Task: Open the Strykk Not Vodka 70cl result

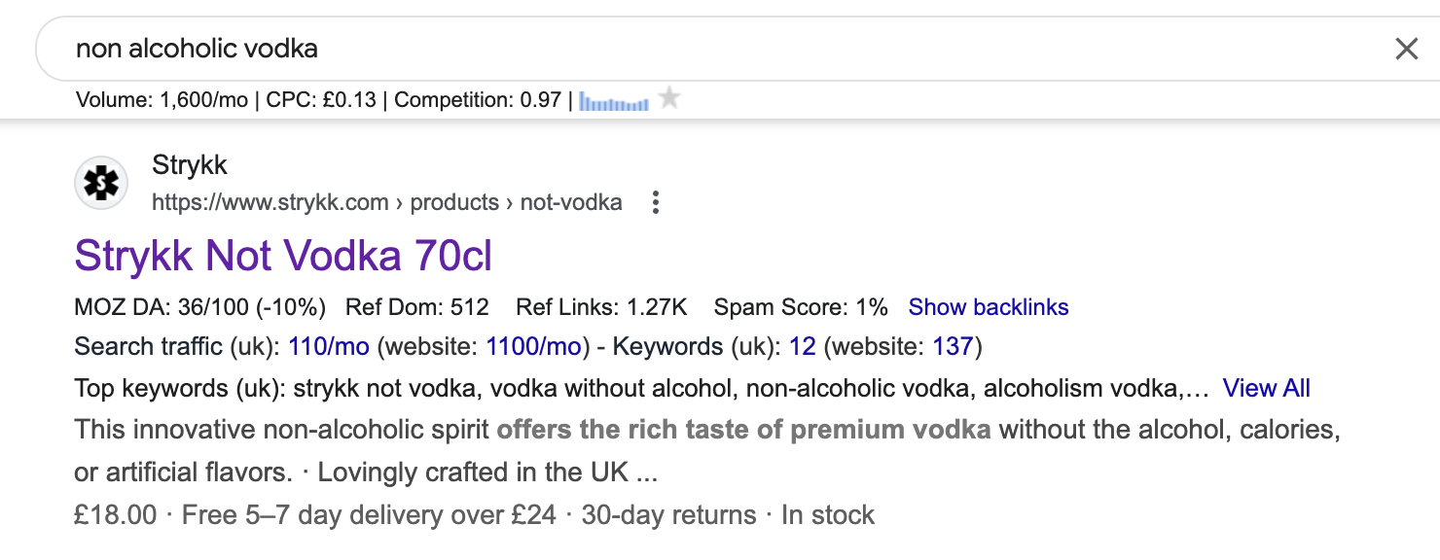Action: [x=283, y=256]
